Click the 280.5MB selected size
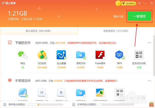 (60, 43)
